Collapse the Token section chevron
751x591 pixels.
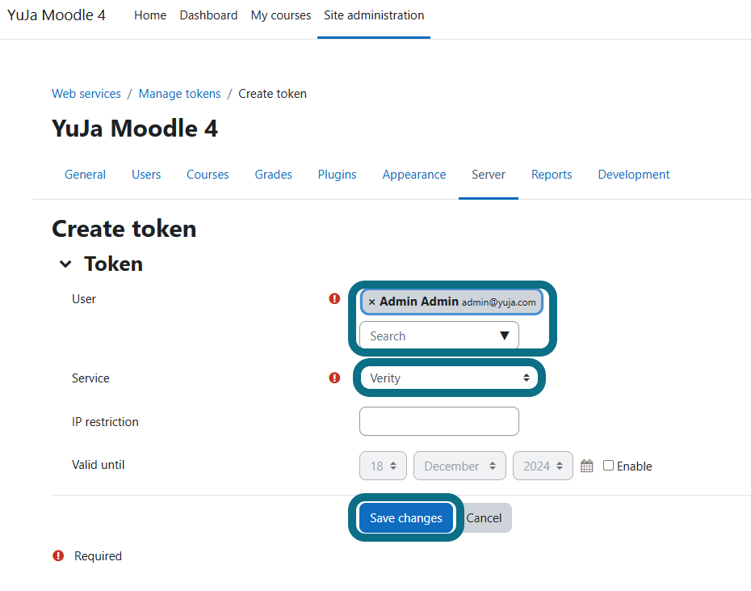[65, 264]
